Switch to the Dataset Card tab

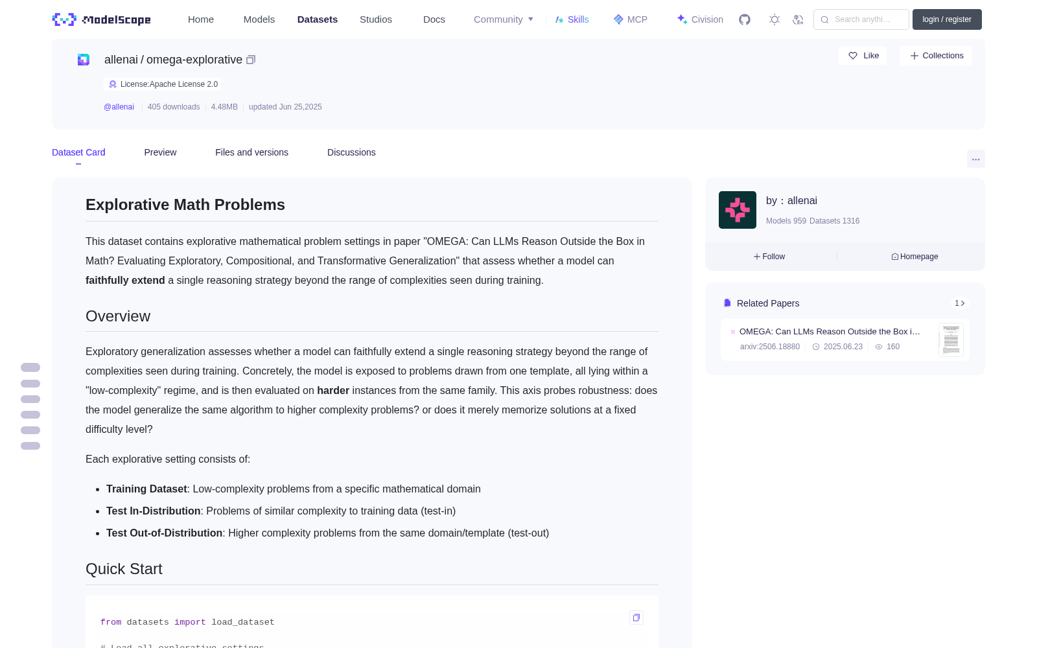pyautogui.click(x=78, y=152)
